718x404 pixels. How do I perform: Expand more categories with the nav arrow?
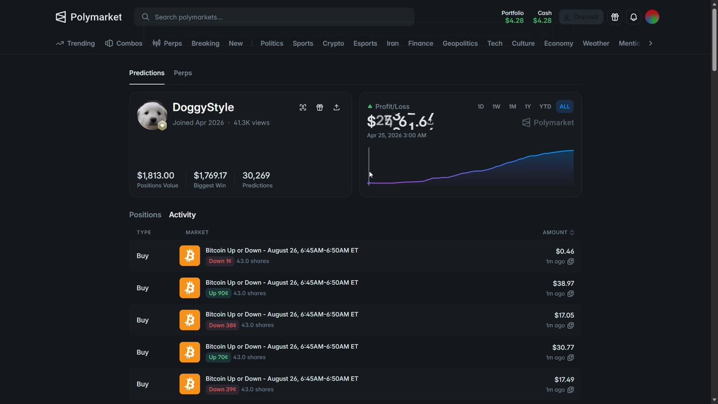pyautogui.click(x=650, y=43)
